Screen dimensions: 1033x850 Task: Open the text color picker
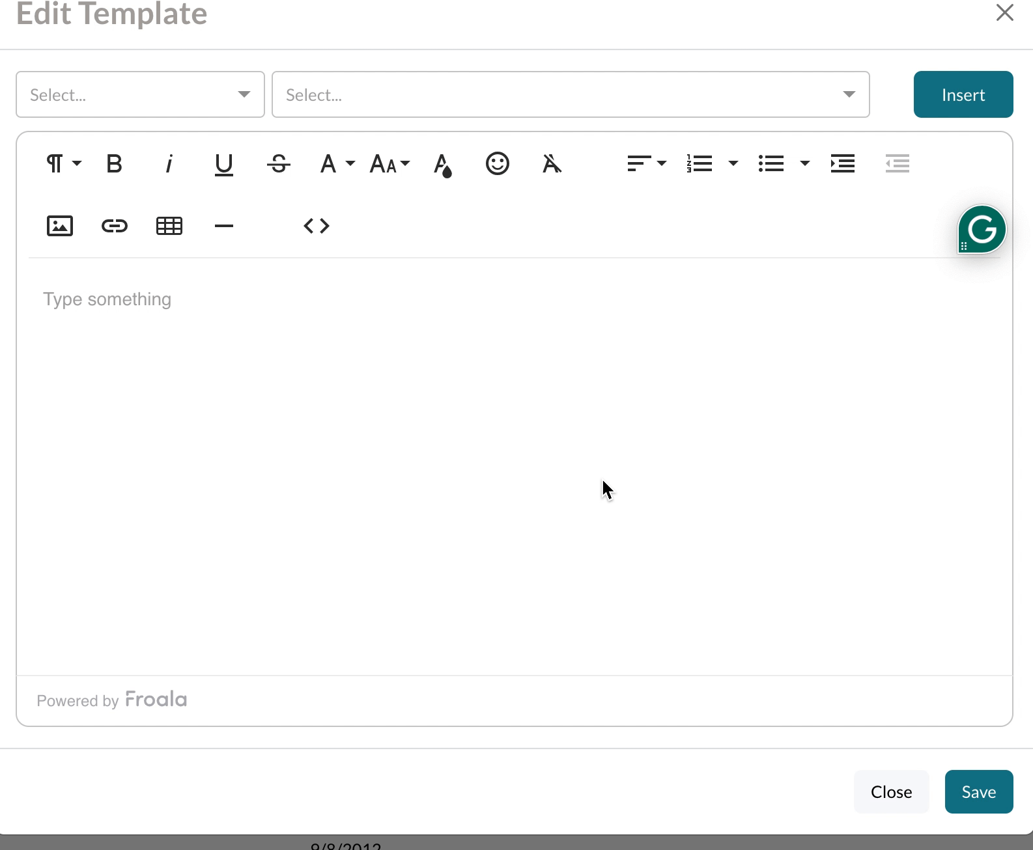tap(443, 163)
